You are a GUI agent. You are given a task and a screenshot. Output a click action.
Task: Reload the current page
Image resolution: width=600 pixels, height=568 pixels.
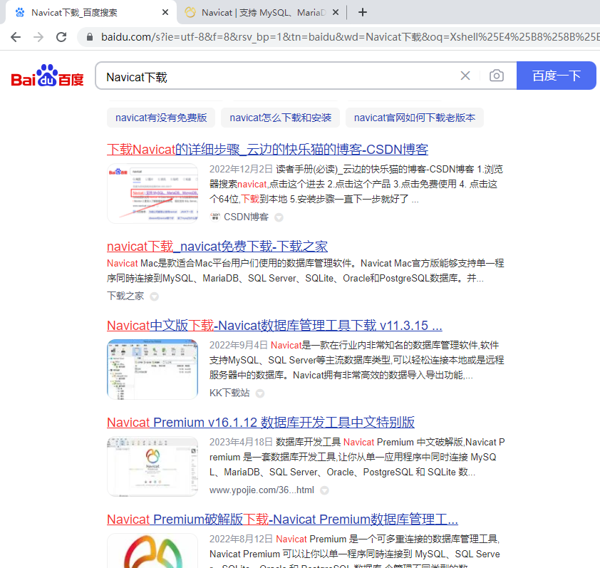pyautogui.click(x=61, y=37)
